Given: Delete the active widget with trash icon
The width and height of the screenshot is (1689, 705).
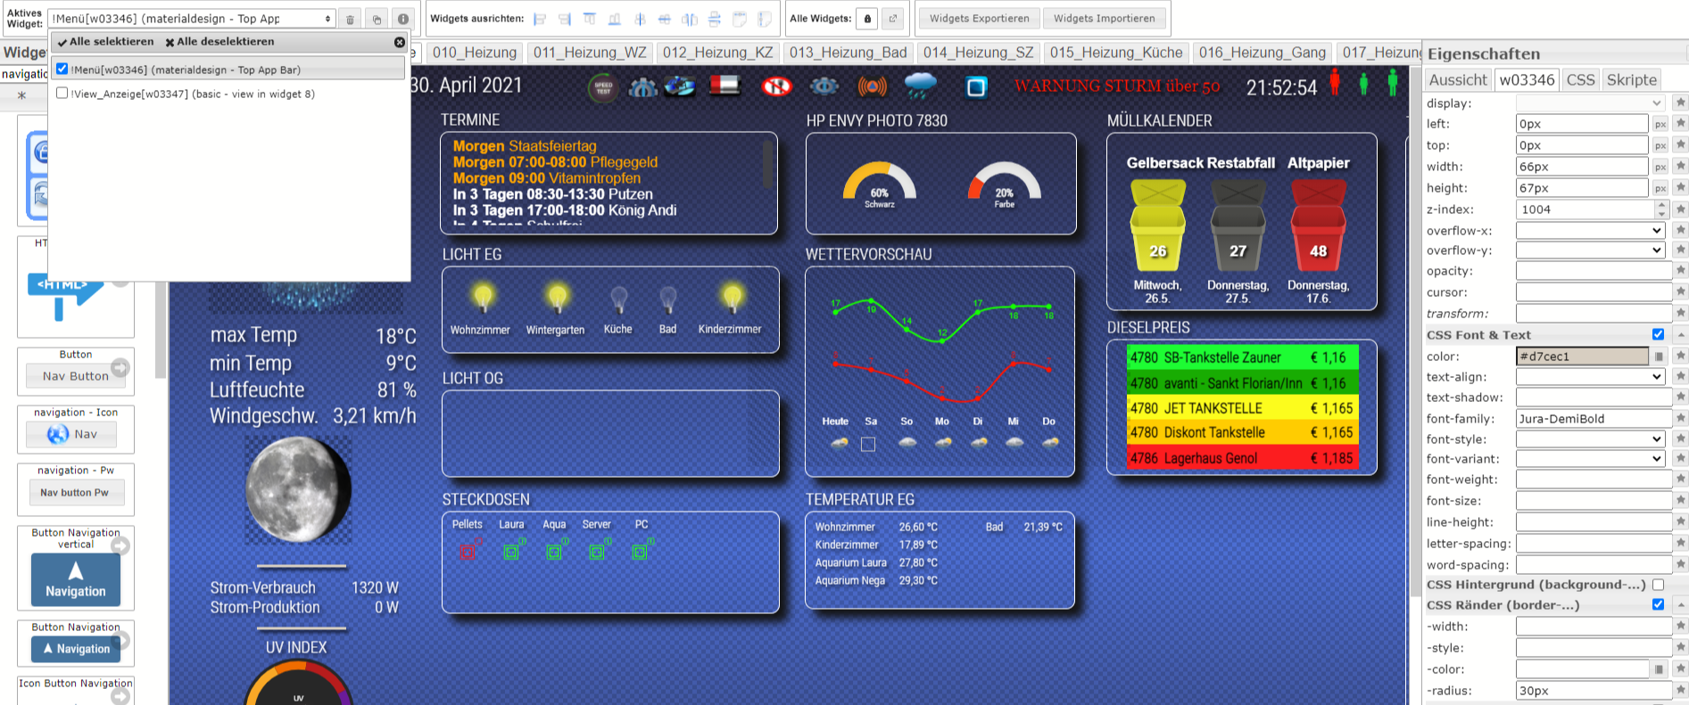Looking at the screenshot, I should click(351, 19).
